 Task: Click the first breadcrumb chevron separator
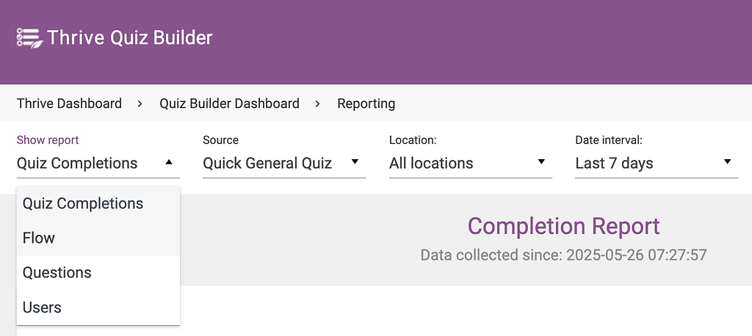pyautogui.click(x=140, y=103)
